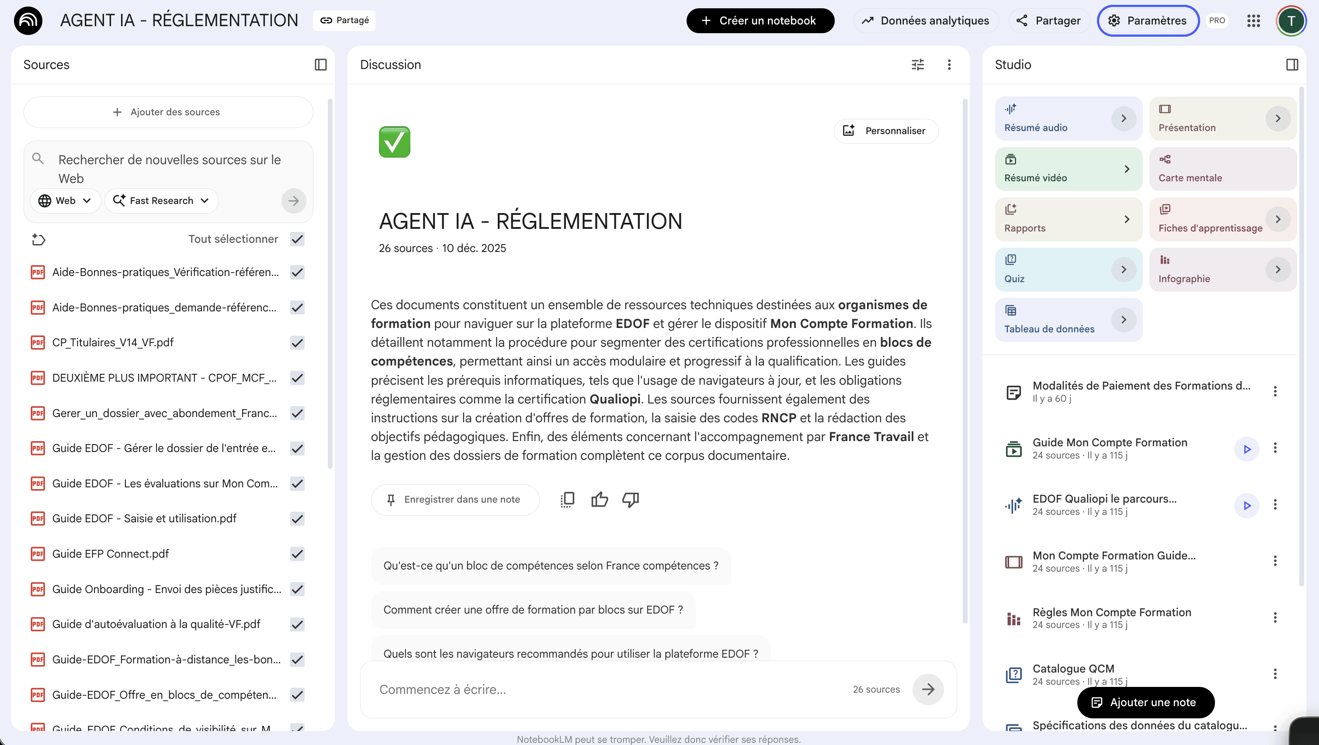Open PDF icon of CP_Titulaires_V14_VF.pdf

(x=38, y=342)
